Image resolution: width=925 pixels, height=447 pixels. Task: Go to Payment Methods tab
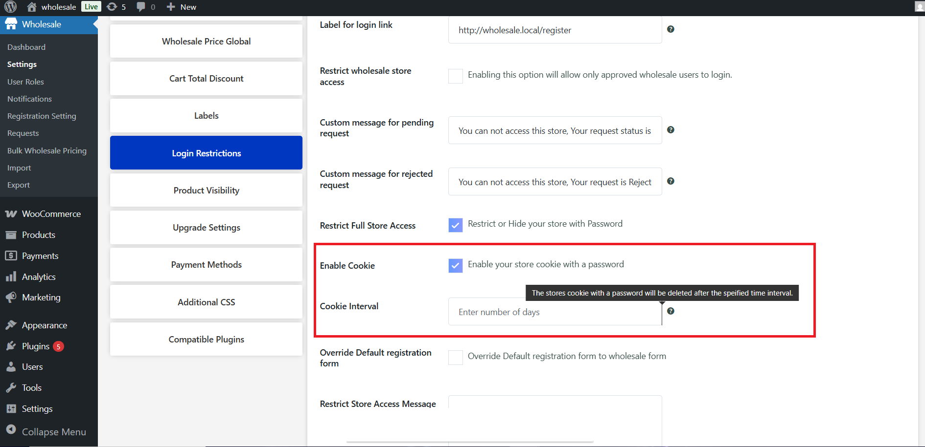[x=206, y=265]
